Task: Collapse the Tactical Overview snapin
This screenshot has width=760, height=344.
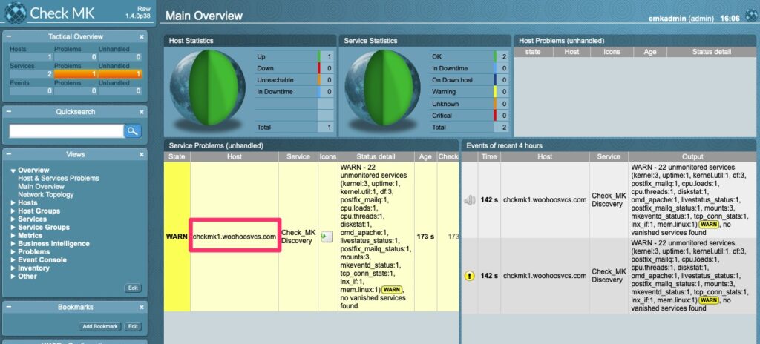Action: (x=9, y=37)
